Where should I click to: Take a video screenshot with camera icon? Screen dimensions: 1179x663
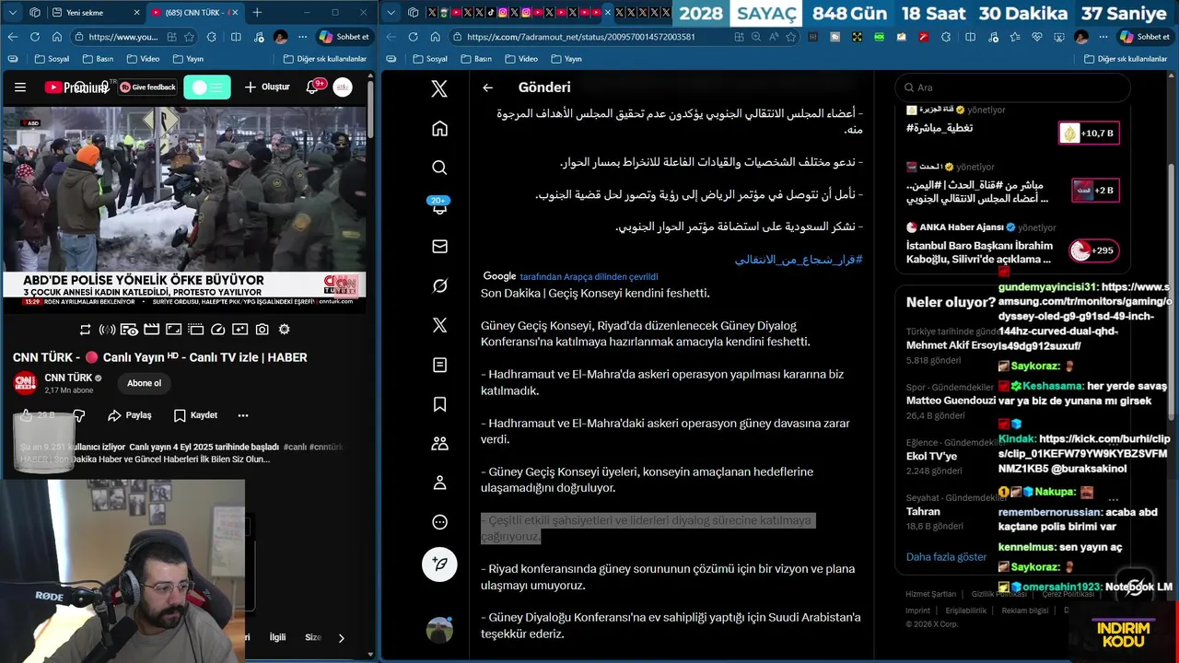coord(262,330)
